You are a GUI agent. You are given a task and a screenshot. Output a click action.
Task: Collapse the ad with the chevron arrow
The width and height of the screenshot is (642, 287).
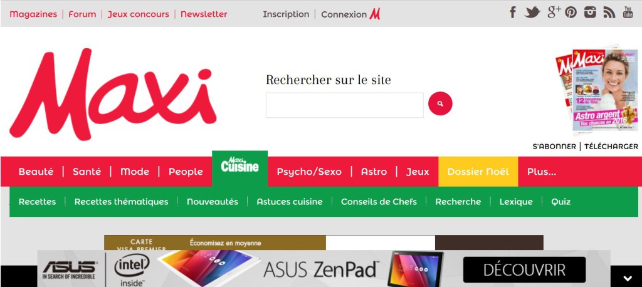click(627, 278)
